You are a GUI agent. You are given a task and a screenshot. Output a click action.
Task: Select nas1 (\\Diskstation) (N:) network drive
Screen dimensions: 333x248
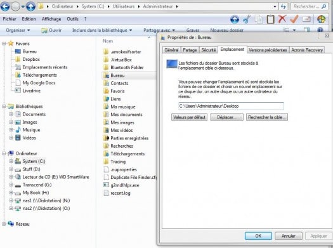(42, 200)
